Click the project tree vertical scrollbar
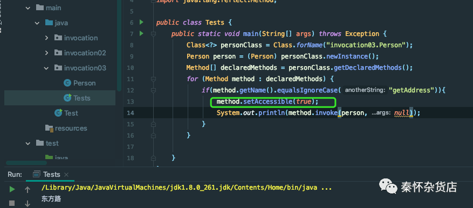Image resolution: width=473 pixels, height=208 pixels. coord(119,45)
